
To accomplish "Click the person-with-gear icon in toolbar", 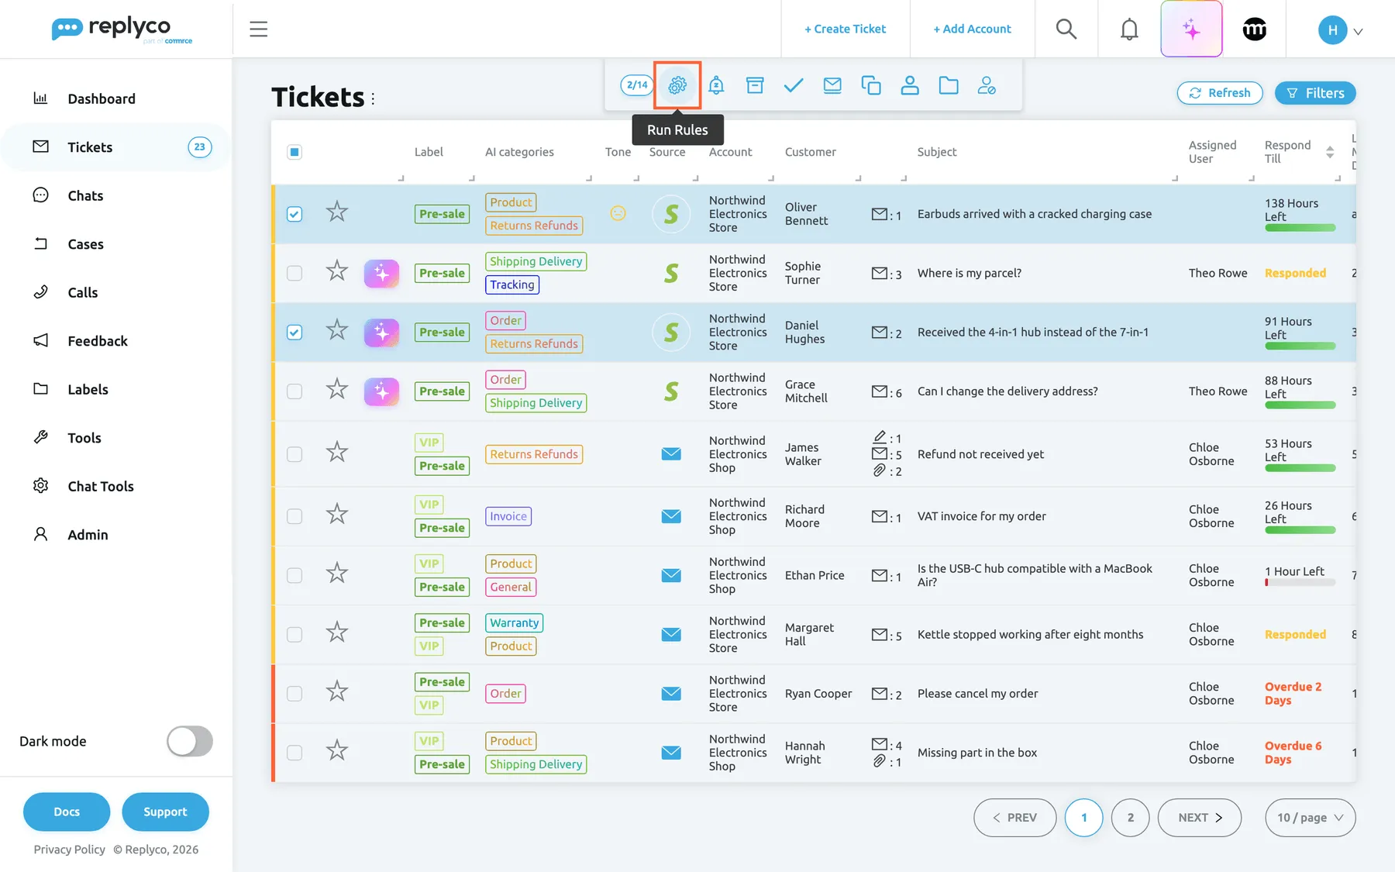I will 987,85.
